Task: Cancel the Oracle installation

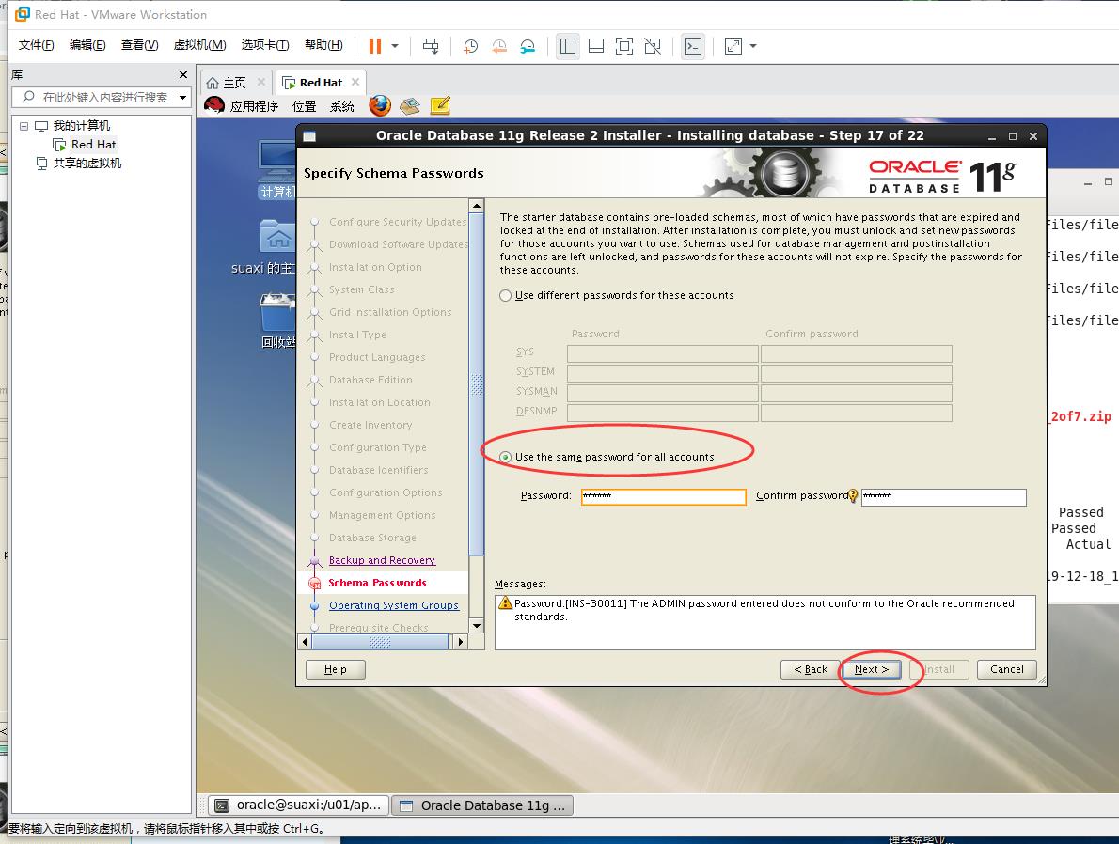Action: (x=1006, y=669)
